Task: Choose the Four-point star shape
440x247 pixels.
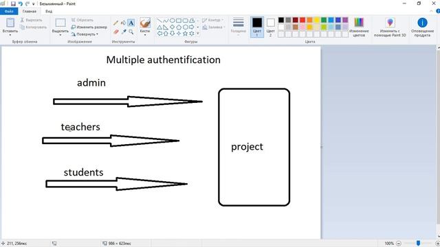Action: 179,34
